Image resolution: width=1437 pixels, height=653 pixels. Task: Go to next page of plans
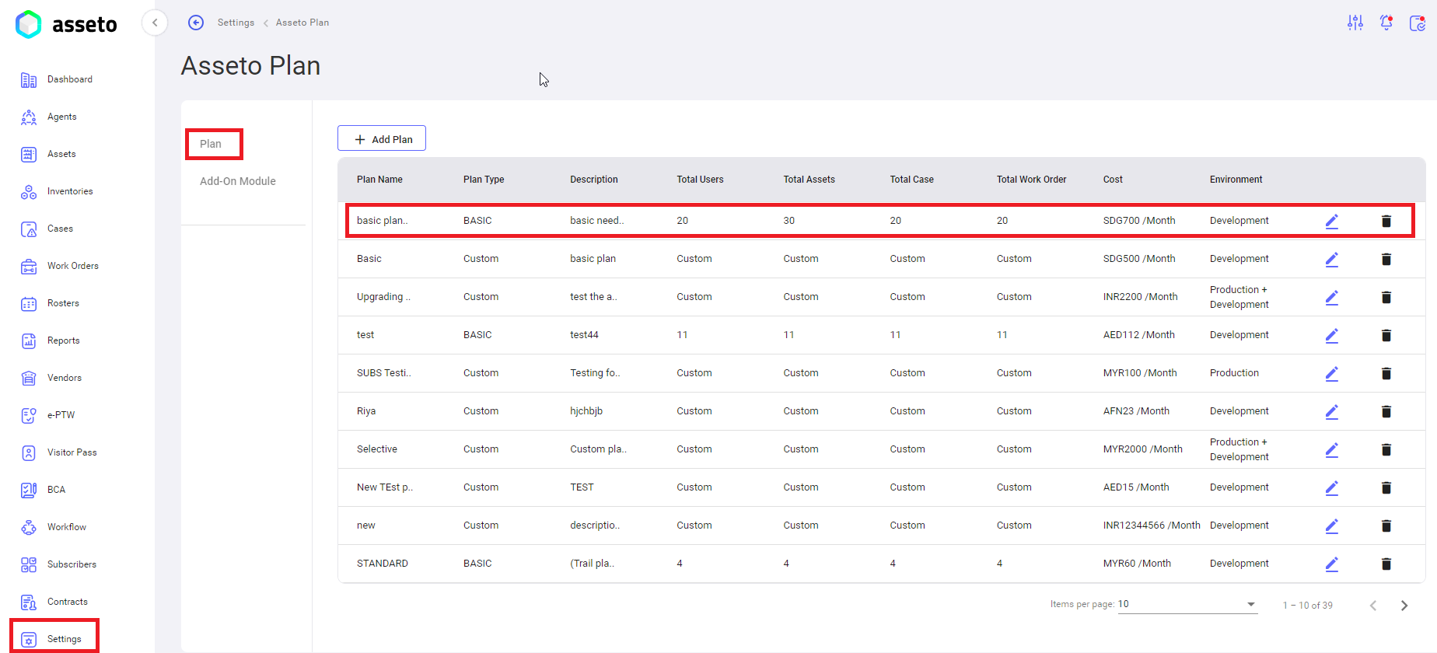(x=1404, y=606)
